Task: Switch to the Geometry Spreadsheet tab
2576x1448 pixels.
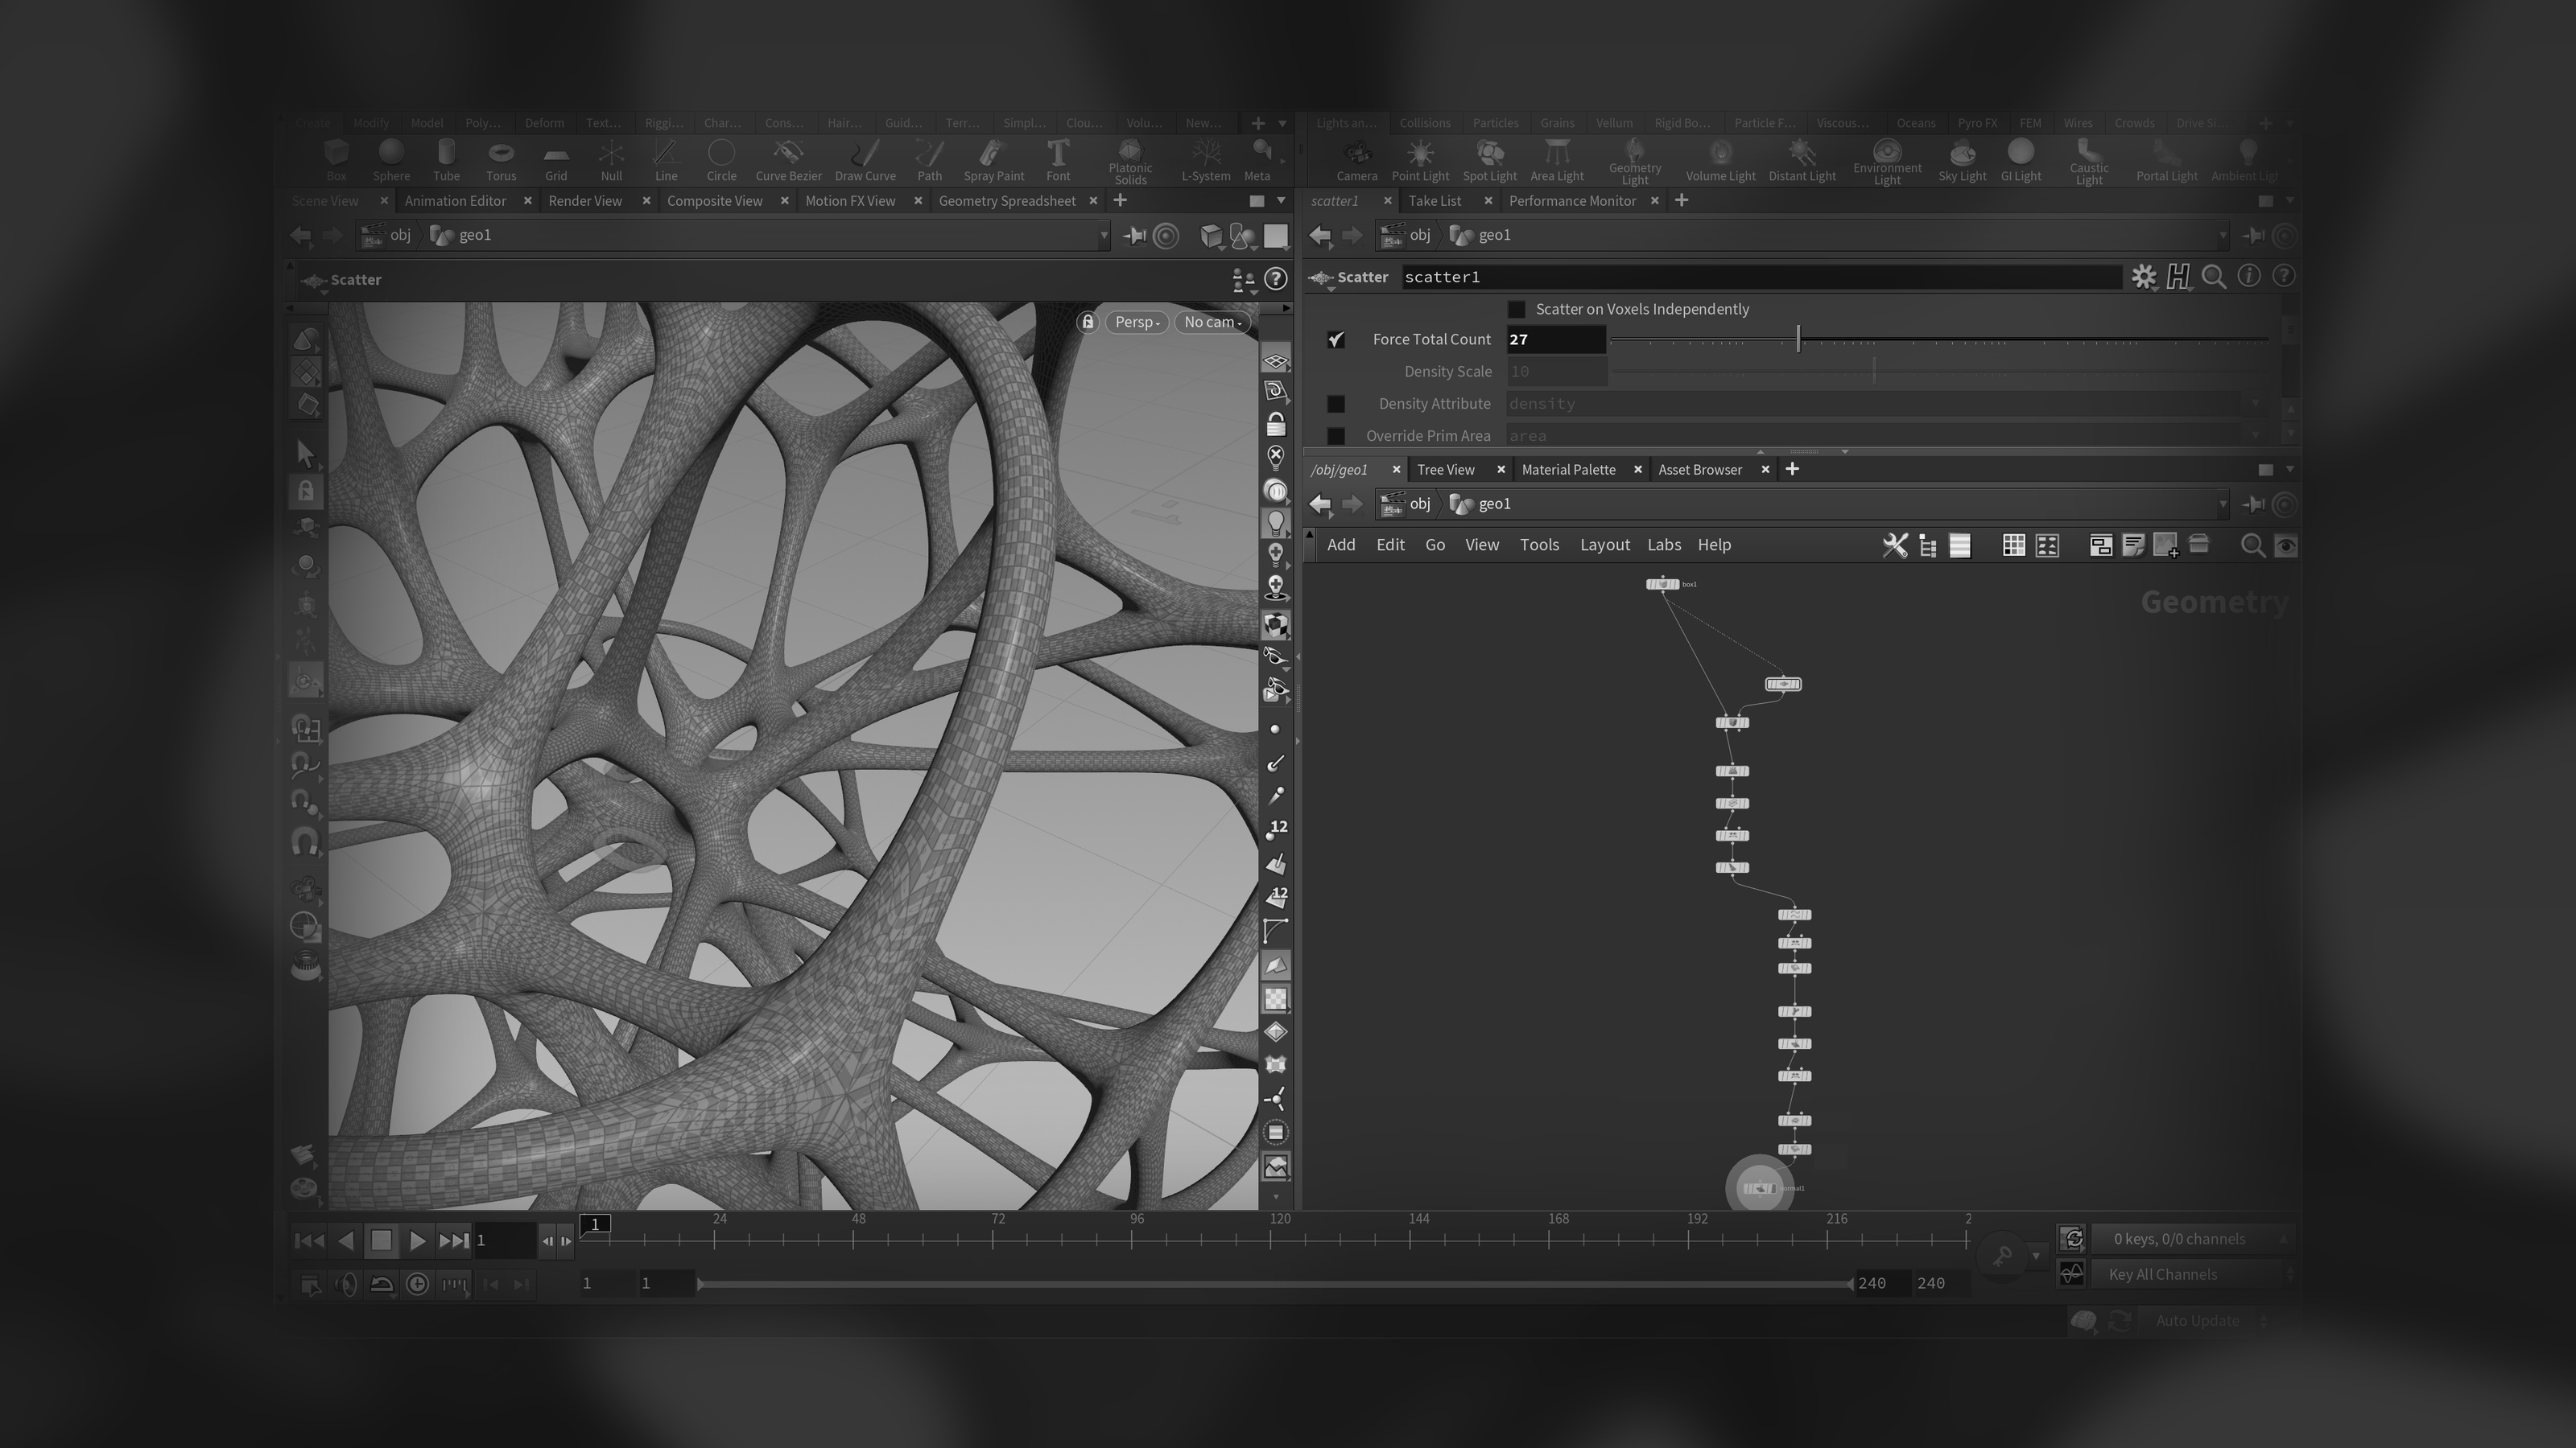Action: point(1006,201)
